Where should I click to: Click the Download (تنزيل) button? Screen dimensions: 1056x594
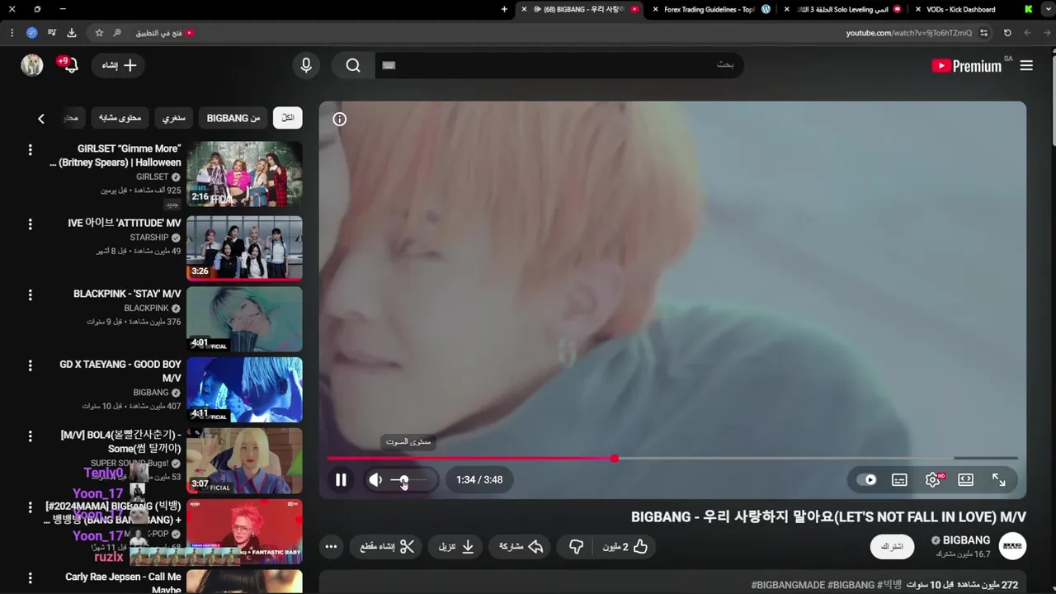tap(455, 546)
